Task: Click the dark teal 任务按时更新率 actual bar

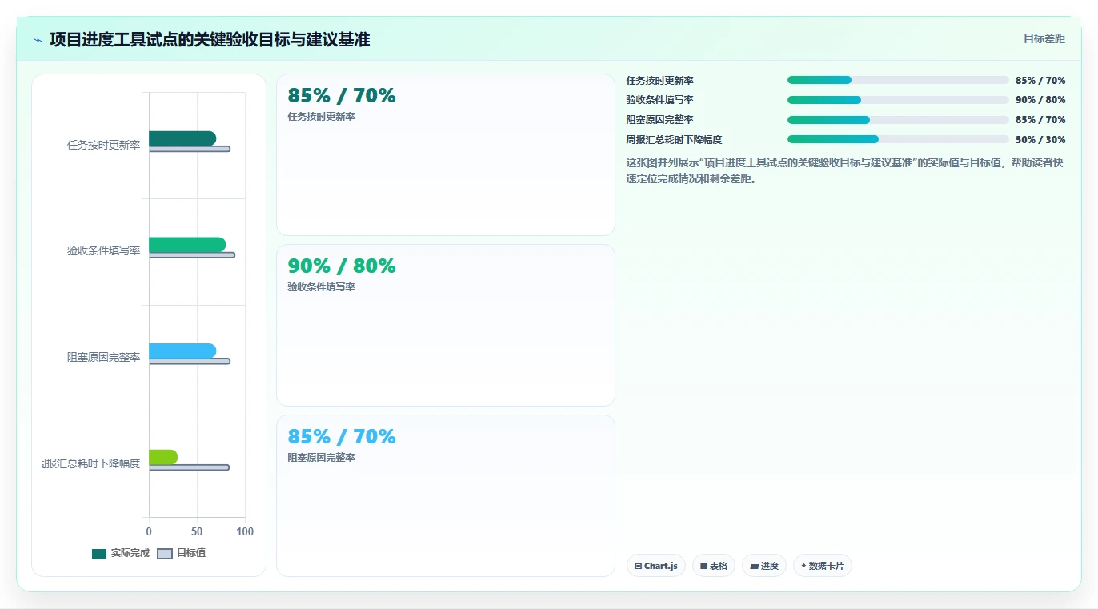Action: tap(182, 138)
